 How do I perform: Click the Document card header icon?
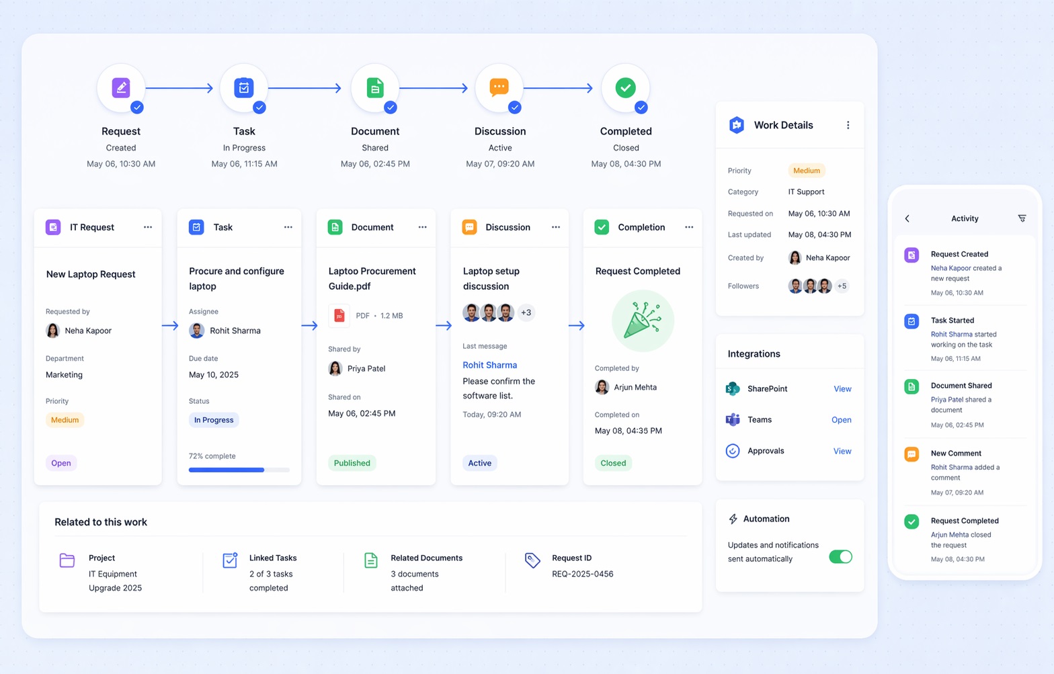point(335,227)
